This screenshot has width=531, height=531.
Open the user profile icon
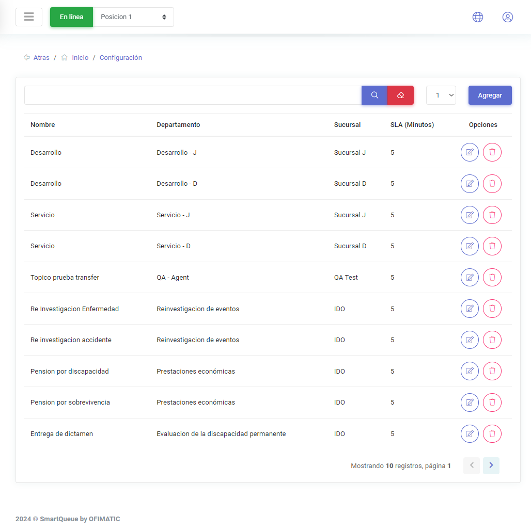click(508, 17)
